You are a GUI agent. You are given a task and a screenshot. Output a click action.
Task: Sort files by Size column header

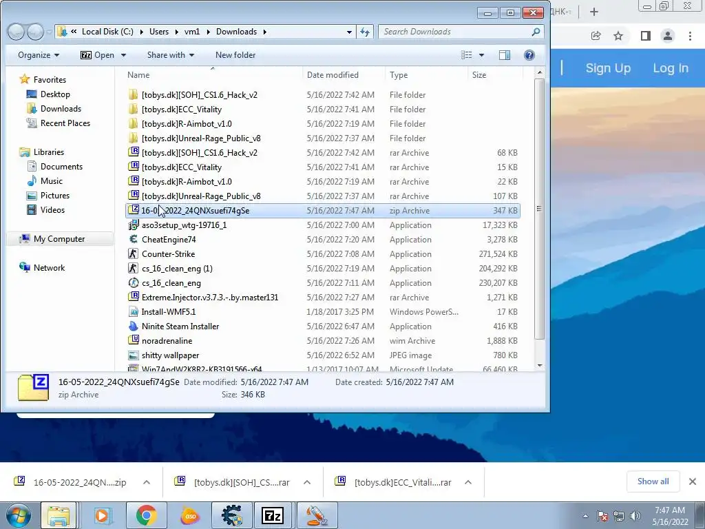[479, 74]
